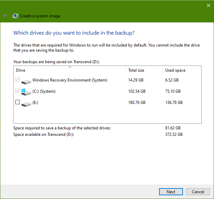
Task: Click the back arrow in the title bar
Action: 5,16
